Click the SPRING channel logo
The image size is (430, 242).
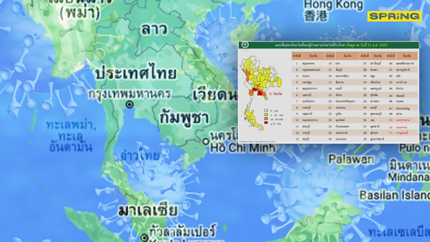[394, 16]
